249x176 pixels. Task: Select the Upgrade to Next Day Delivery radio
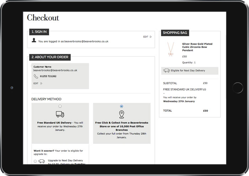click(x=35, y=161)
